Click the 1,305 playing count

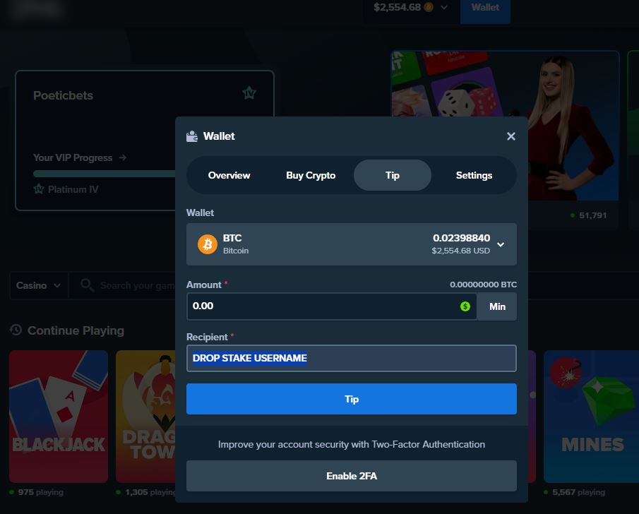coord(150,492)
